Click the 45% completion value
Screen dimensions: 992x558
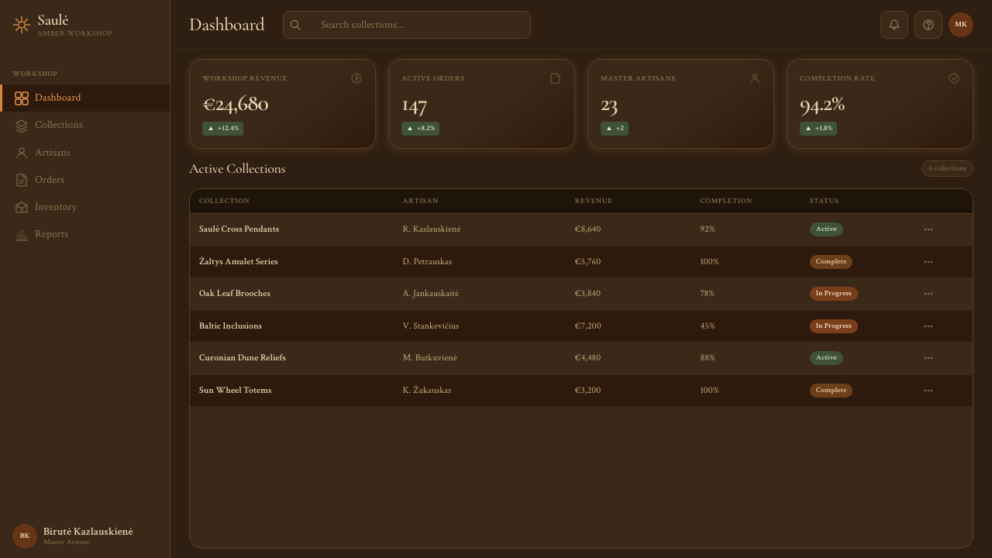click(x=708, y=326)
